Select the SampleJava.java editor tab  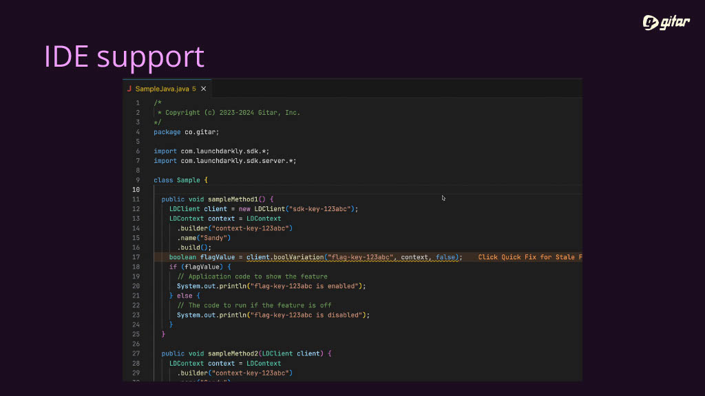coord(167,89)
